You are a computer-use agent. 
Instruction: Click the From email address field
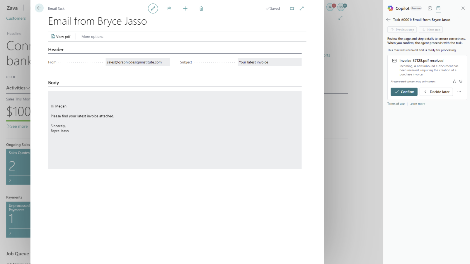click(x=137, y=62)
